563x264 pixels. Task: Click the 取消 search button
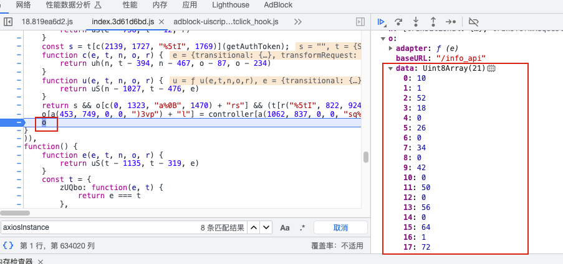tap(340, 227)
